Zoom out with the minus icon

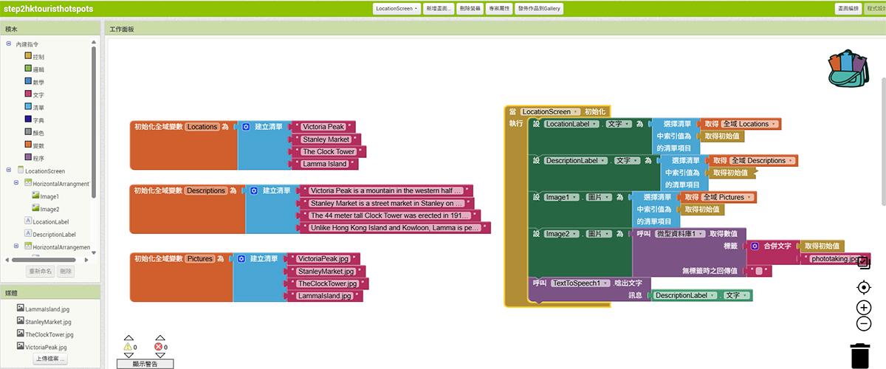tap(864, 324)
